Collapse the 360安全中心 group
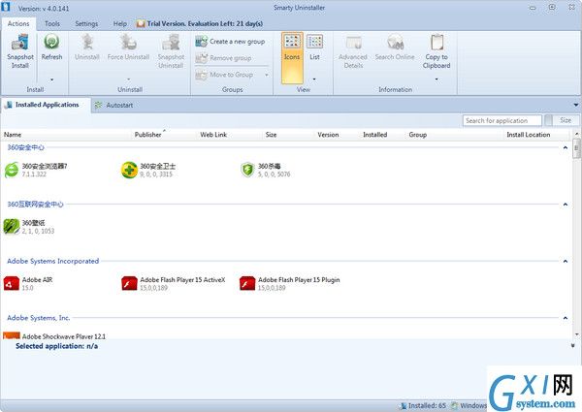This screenshot has width=582, height=412. pyautogui.click(x=566, y=147)
